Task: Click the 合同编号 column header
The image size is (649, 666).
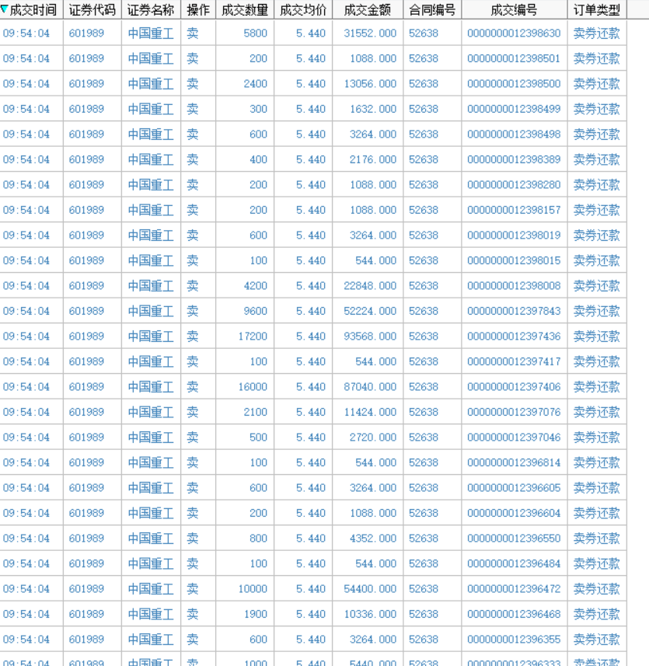Action: click(432, 10)
